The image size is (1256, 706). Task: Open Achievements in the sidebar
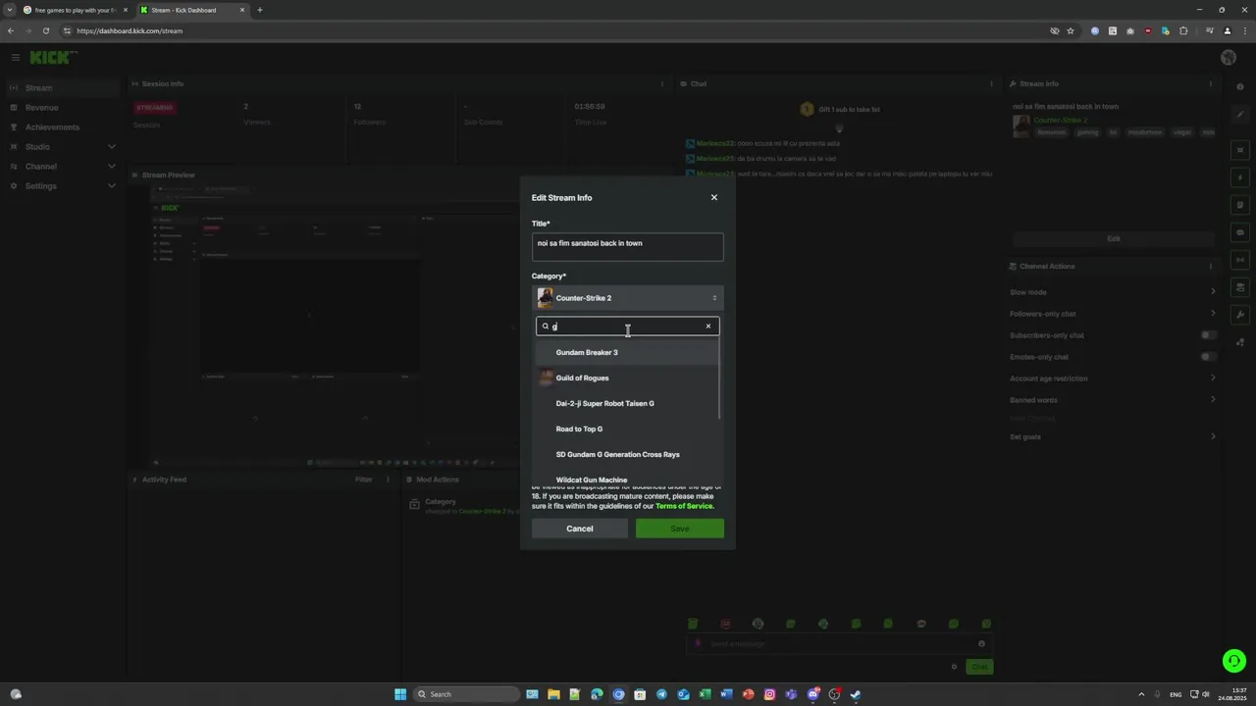tap(63, 127)
